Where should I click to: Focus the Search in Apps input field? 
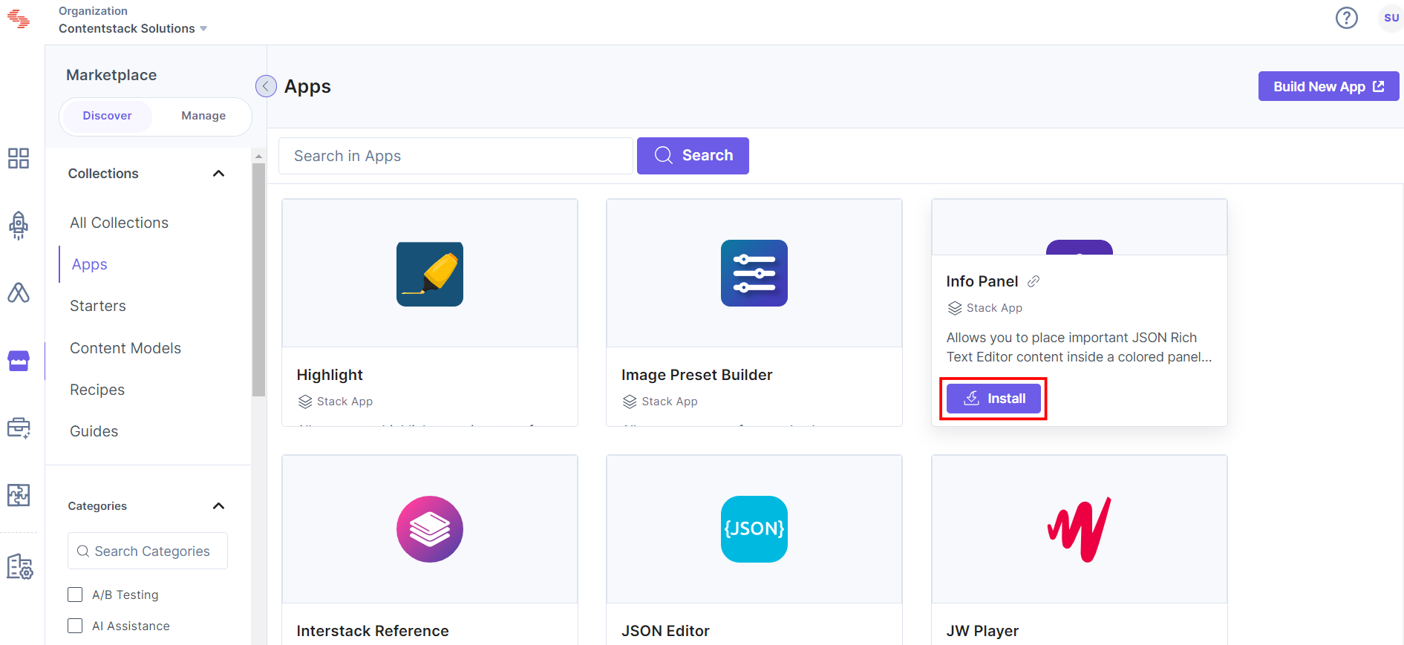coord(456,156)
